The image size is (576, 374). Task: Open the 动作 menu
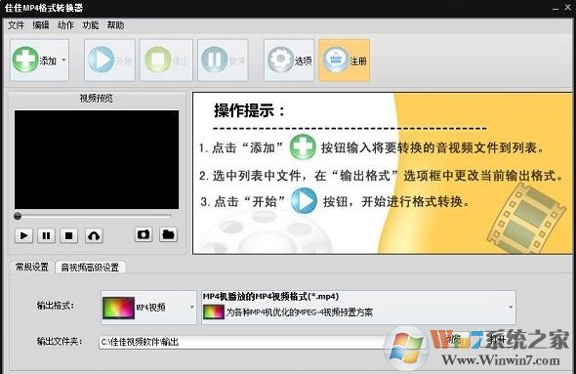[65, 25]
